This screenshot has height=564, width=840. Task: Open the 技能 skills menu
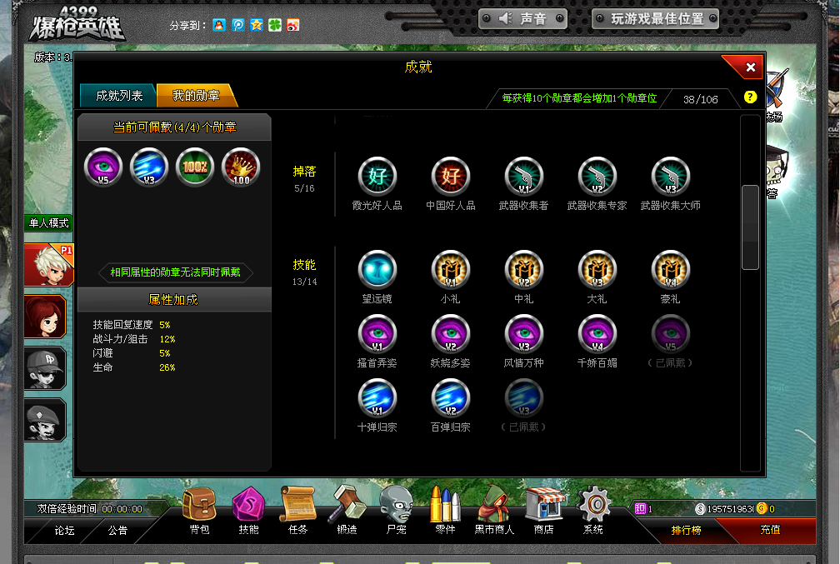point(248,510)
